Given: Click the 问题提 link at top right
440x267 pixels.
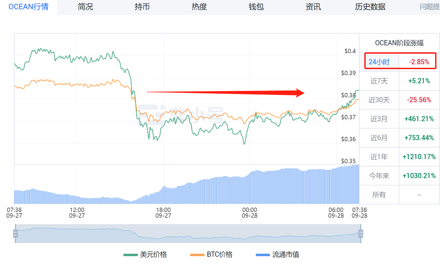Looking at the screenshot, I should pos(430,7).
